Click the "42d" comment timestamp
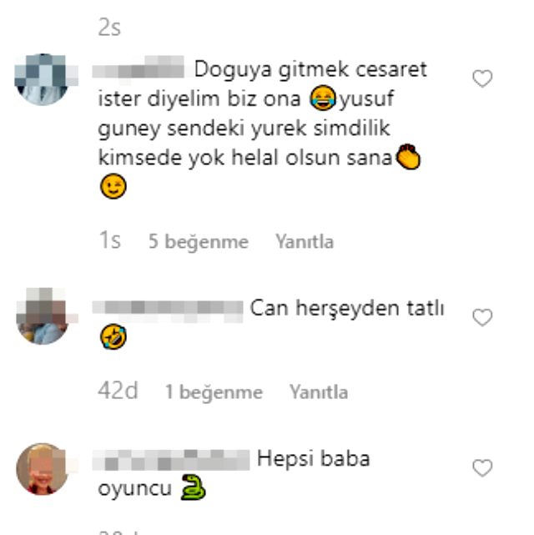 click(x=118, y=391)
